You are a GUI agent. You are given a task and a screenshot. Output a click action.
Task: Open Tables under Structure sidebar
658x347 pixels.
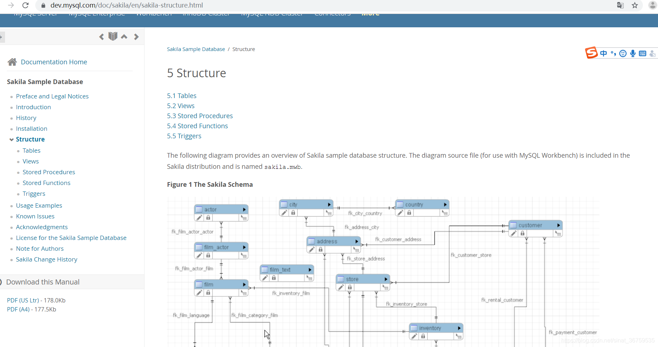click(x=32, y=151)
